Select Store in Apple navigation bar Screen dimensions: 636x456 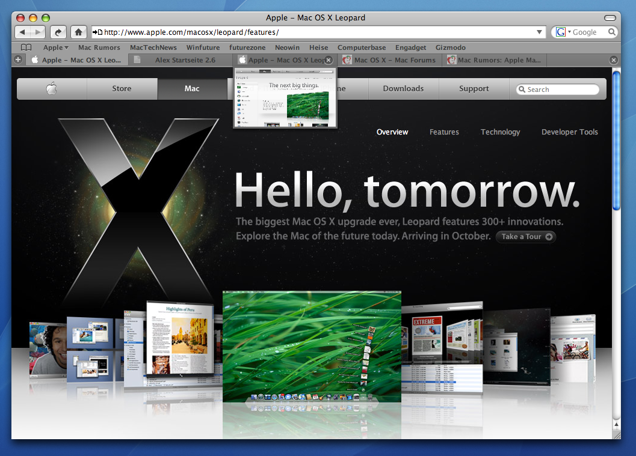122,88
